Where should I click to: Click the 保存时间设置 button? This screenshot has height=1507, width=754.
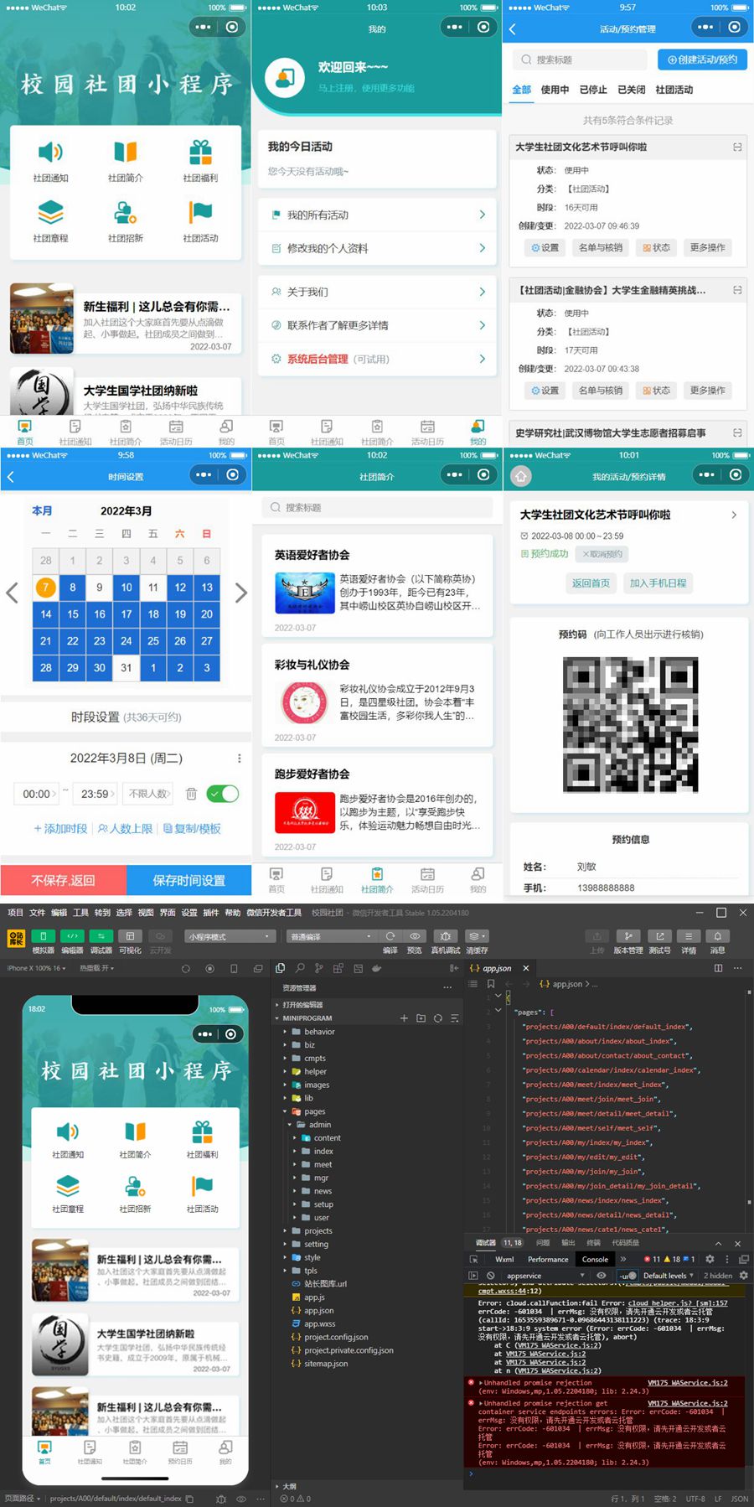[188, 880]
